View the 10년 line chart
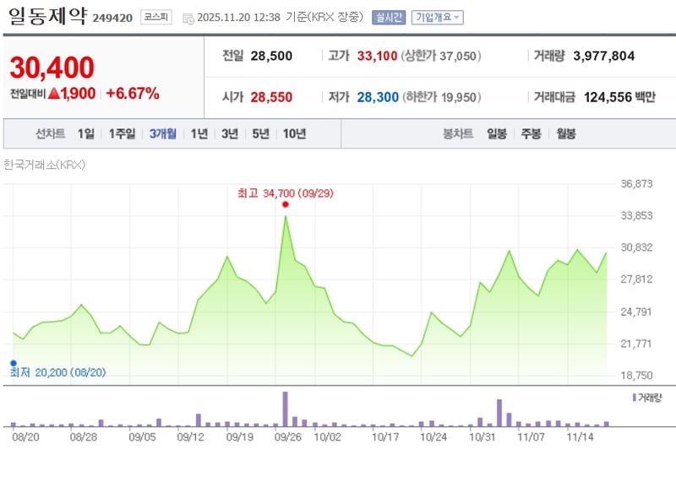Viewport: 676px width, 493px height. tap(294, 133)
